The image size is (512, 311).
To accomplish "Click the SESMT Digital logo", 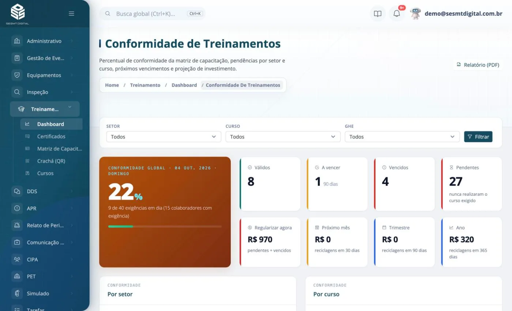I will pos(18,14).
